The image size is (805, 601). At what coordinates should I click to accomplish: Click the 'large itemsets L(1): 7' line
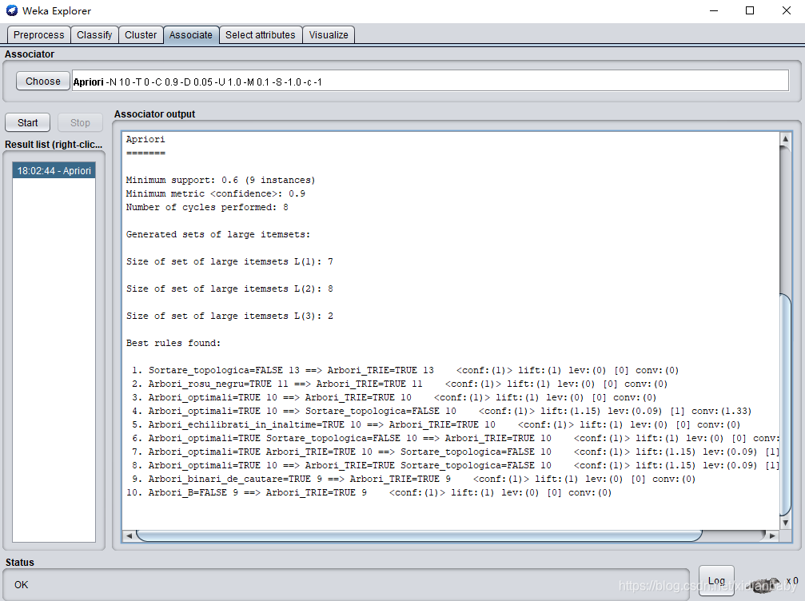tap(229, 262)
